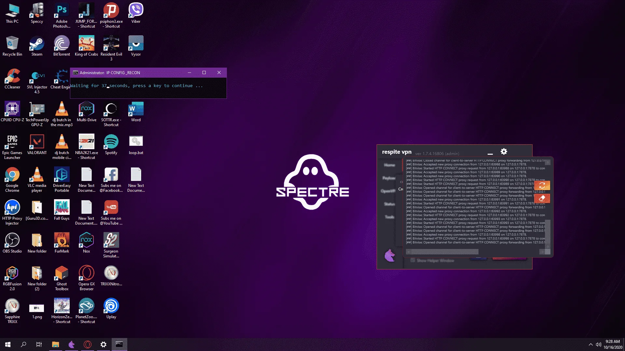
Task: Select the Recycle Bin icon
Action: click(12, 46)
